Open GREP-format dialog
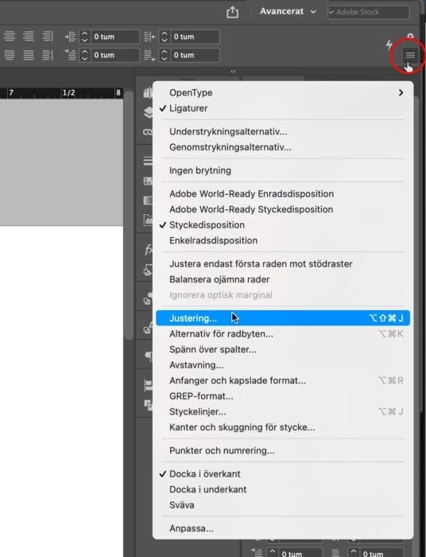Viewport: 426px width, 557px height. click(283, 396)
